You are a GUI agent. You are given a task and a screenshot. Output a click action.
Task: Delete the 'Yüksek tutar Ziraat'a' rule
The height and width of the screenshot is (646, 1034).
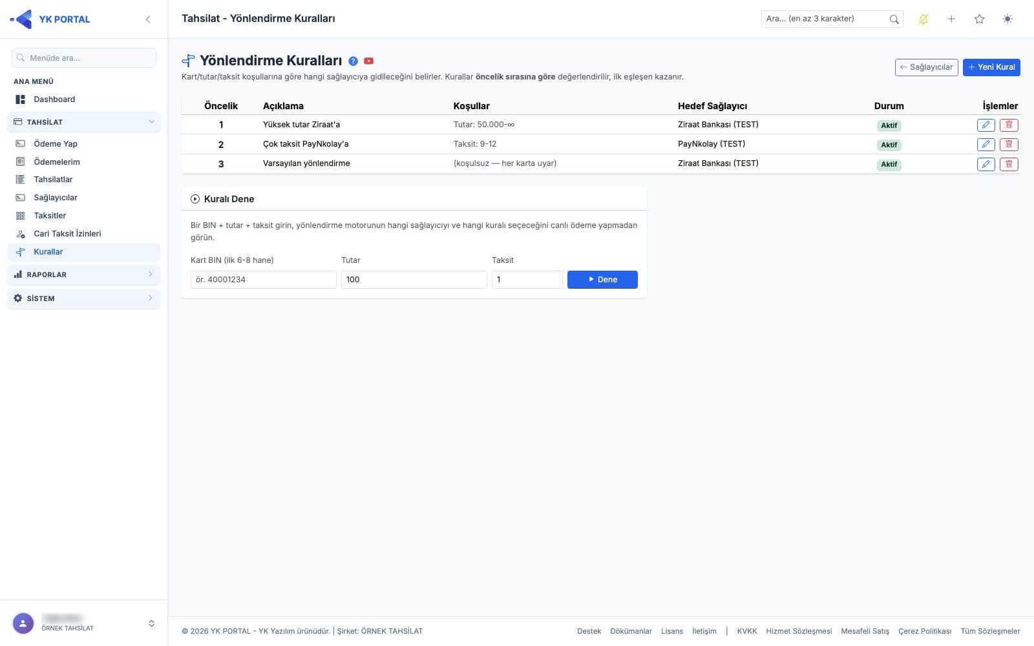click(x=1009, y=125)
